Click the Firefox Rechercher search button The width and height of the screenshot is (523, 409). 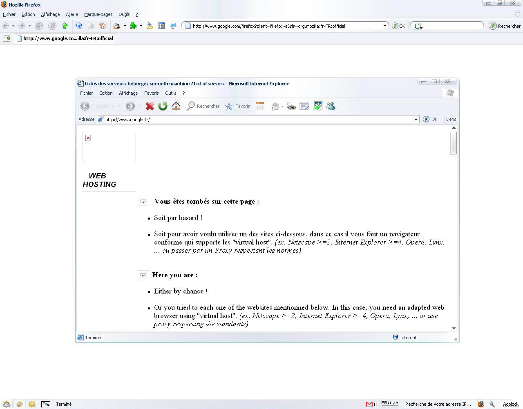click(x=505, y=26)
